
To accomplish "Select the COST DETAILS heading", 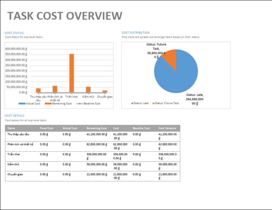I will click(x=15, y=116).
